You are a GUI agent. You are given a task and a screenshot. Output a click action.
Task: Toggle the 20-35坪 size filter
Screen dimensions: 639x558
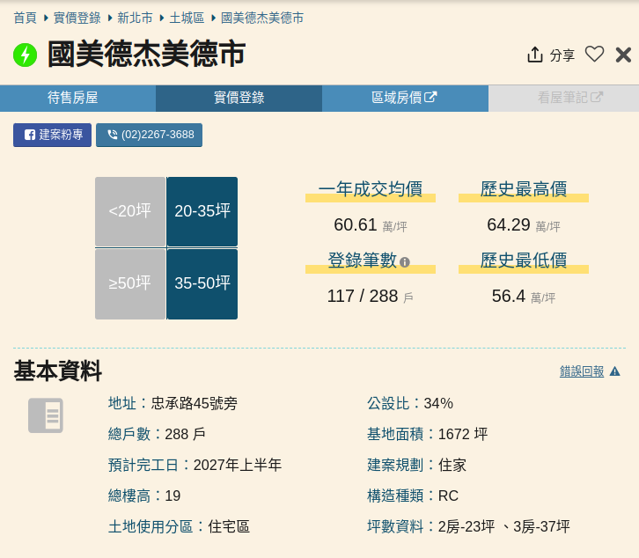pyautogui.click(x=202, y=211)
